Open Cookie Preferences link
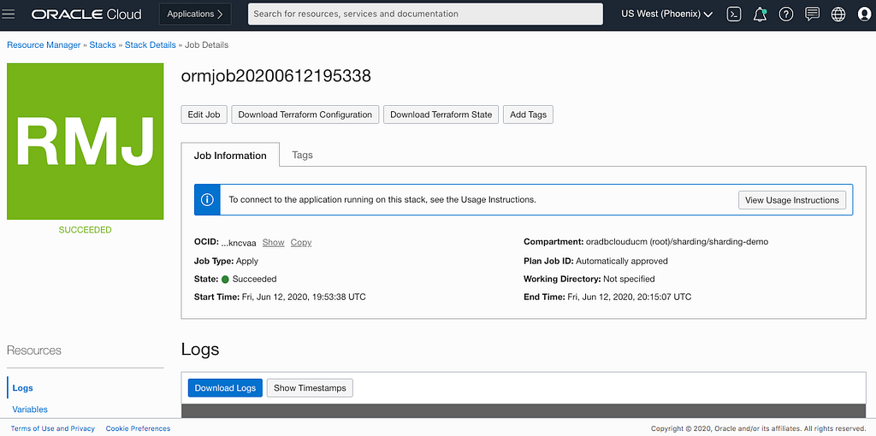This screenshot has height=436, width=876. tap(138, 428)
